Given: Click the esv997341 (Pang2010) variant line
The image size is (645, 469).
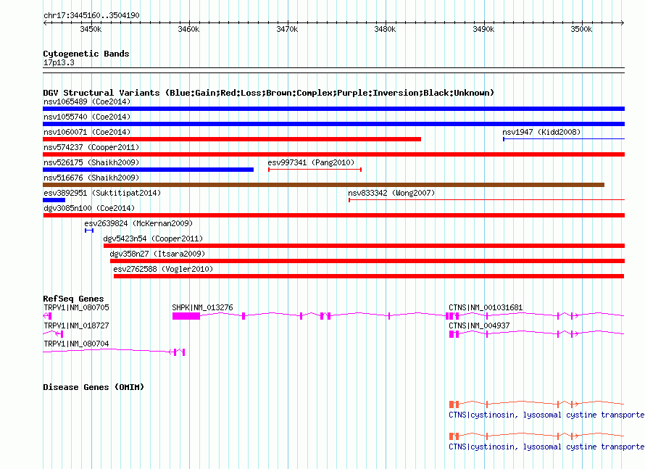Looking at the screenshot, I should click(315, 170).
